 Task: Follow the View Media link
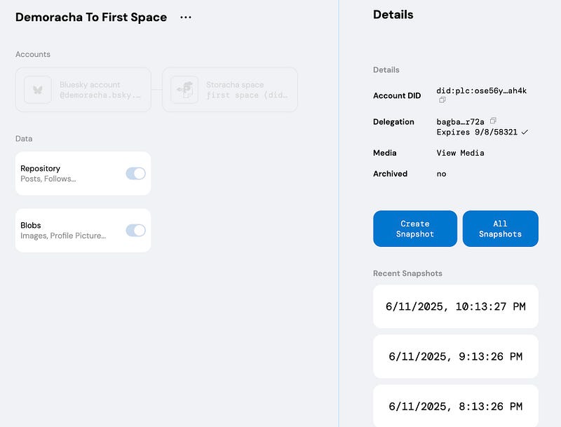460,153
